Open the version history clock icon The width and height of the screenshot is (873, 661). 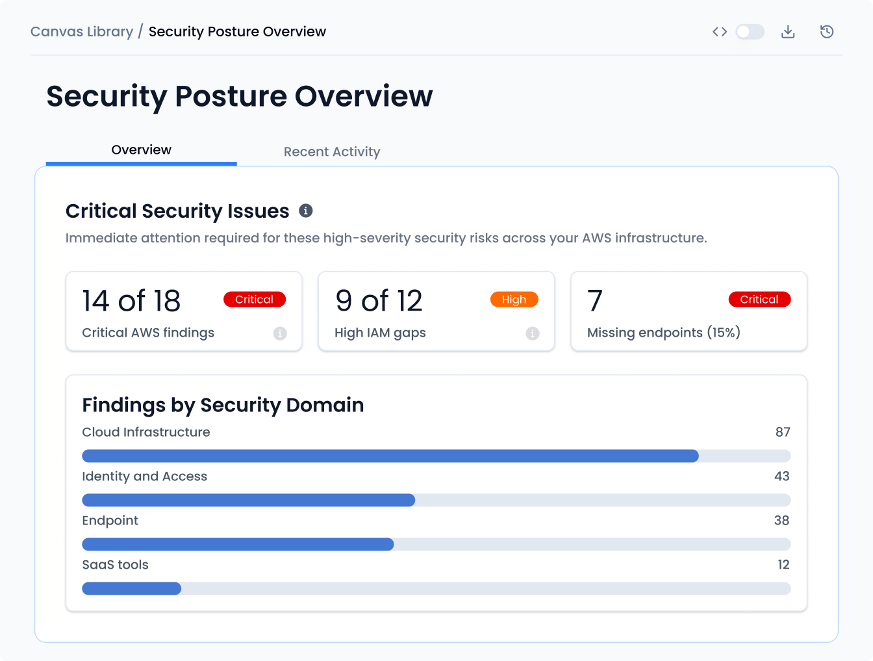click(x=826, y=32)
